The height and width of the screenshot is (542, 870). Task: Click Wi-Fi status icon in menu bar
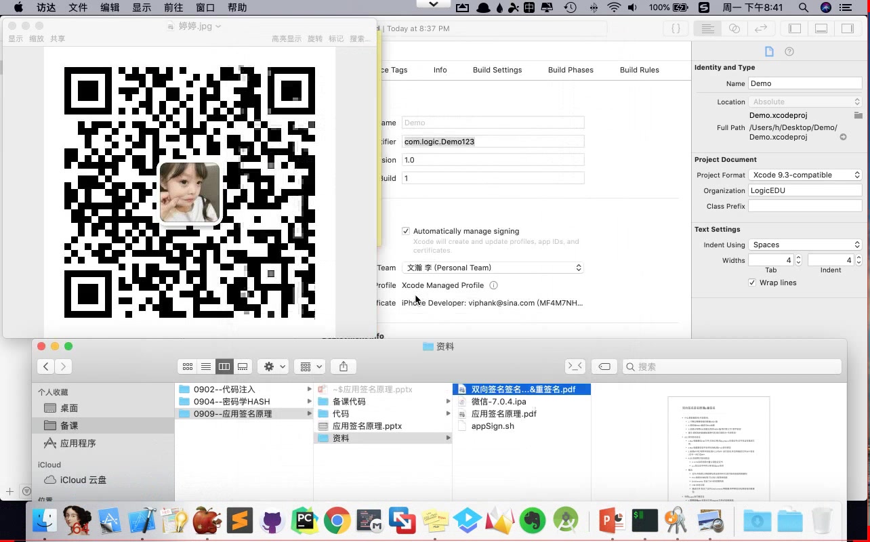pyautogui.click(x=614, y=7)
